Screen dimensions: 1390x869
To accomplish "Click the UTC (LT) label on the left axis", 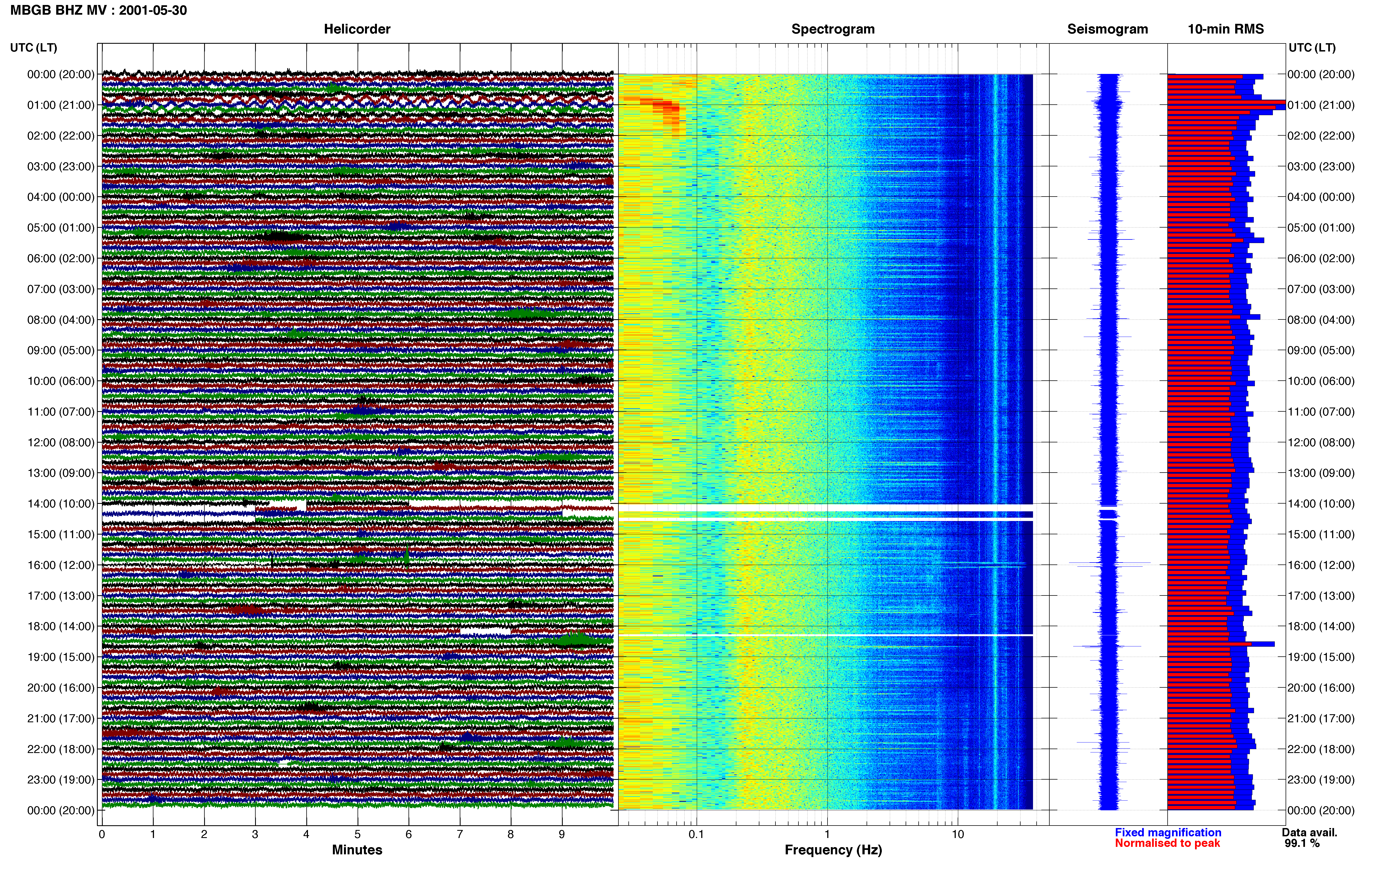I will 34,48.
